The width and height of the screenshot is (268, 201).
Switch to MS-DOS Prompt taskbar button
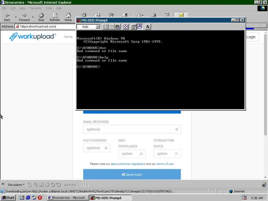111,198
